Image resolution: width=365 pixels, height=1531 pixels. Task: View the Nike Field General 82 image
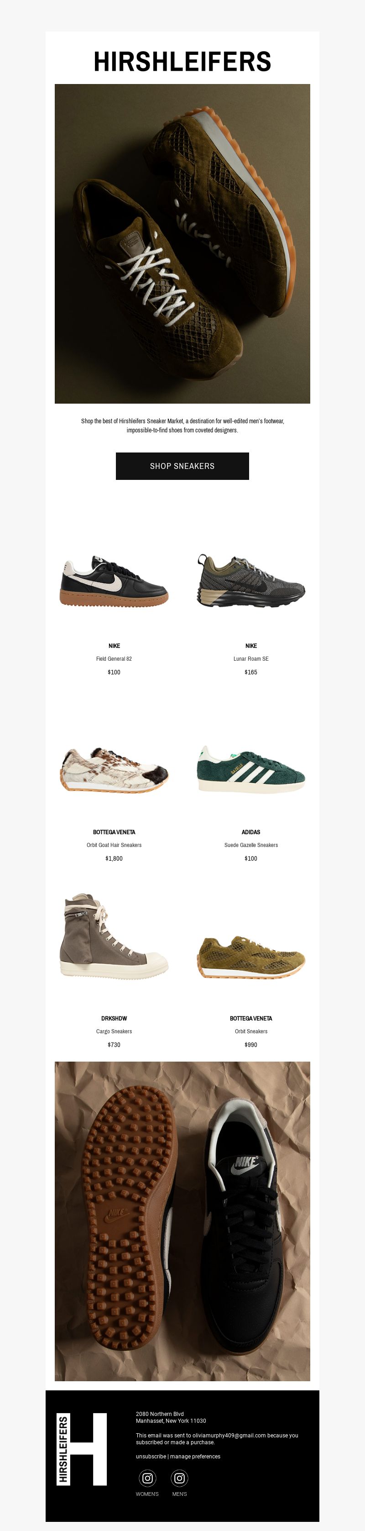click(114, 581)
